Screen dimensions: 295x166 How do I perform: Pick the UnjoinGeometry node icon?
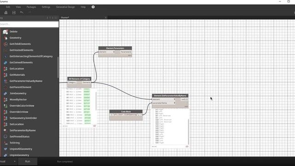tap(5, 155)
